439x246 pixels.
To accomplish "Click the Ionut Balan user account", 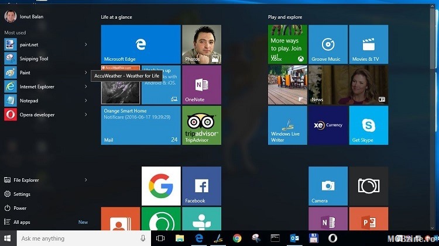I will (x=24, y=16).
